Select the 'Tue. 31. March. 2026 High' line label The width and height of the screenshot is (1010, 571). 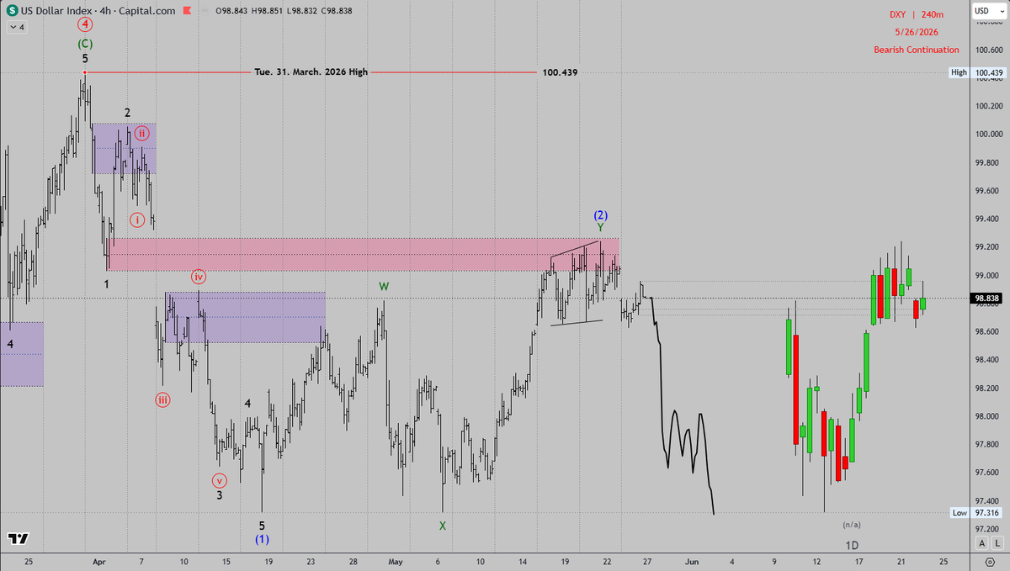pyautogui.click(x=311, y=72)
